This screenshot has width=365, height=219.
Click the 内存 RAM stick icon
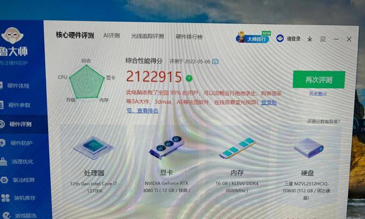(x=237, y=148)
